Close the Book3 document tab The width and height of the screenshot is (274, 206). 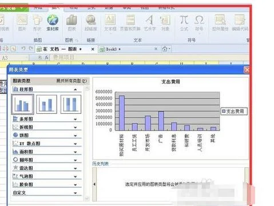point(156,49)
